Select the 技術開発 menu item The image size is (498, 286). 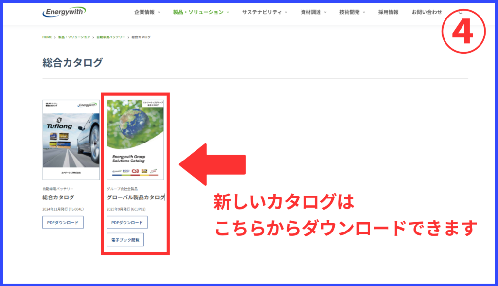[x=350, y=12]
